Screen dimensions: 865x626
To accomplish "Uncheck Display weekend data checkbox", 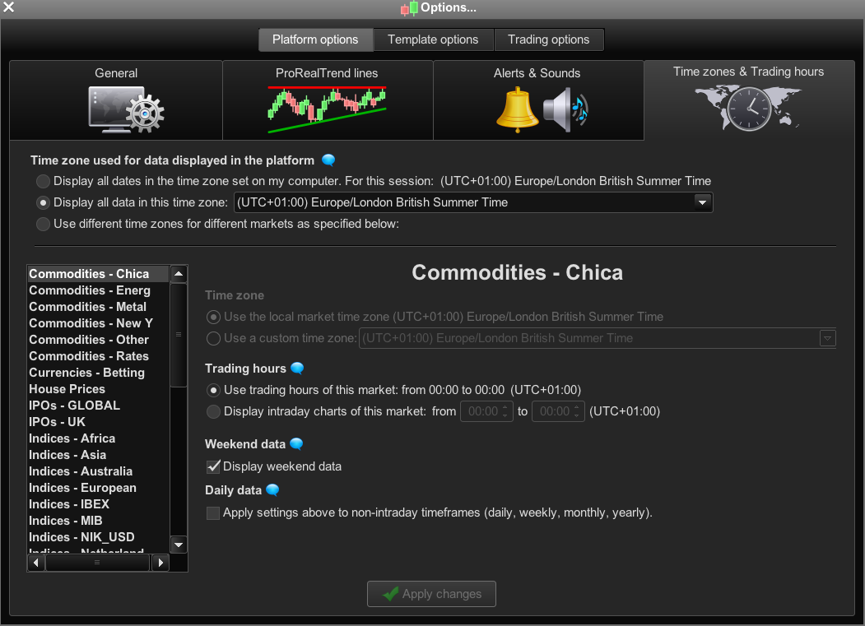I will click(x=213, y=466).
